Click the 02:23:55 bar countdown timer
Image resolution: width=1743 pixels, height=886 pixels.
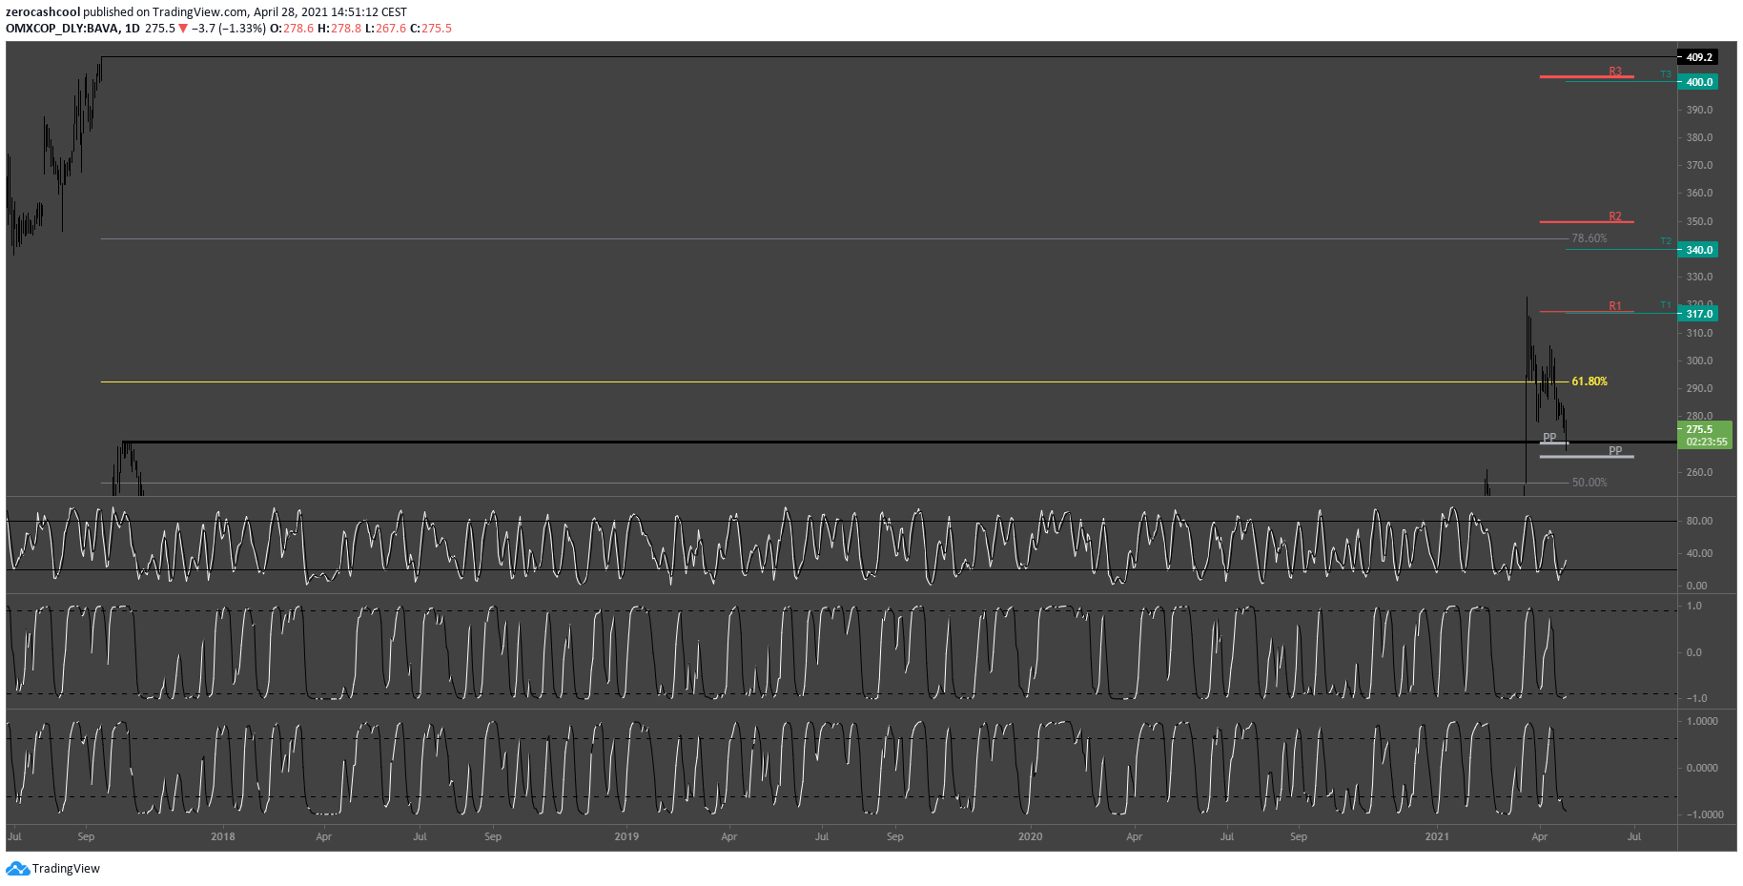pos(1706,442)
